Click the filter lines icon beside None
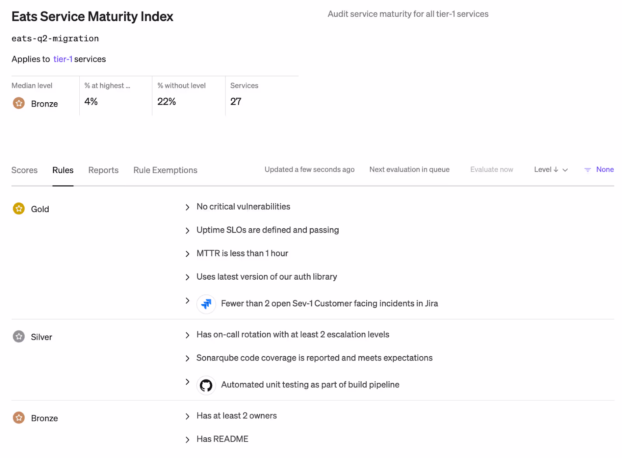Screen dimensions: 622x458 click(587, 170)
